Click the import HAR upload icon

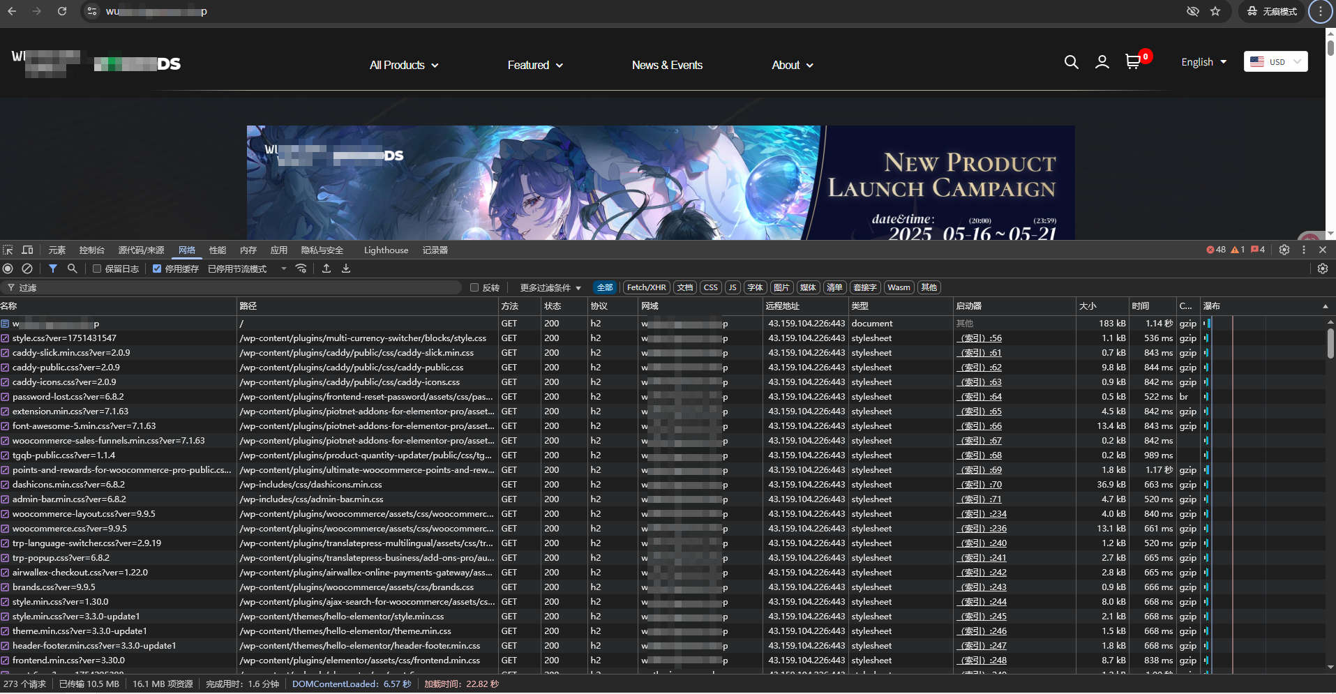(x=326, y=269)
